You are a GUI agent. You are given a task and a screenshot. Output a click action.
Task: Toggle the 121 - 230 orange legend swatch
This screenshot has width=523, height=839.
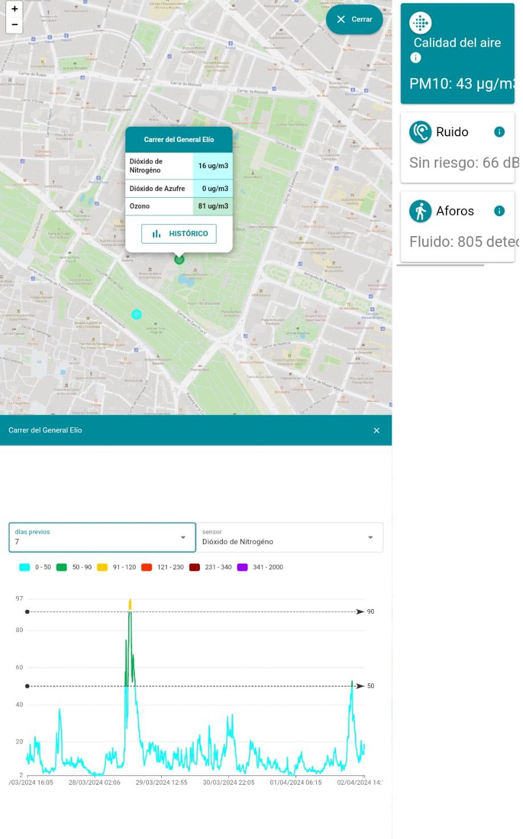click(146, 568)
